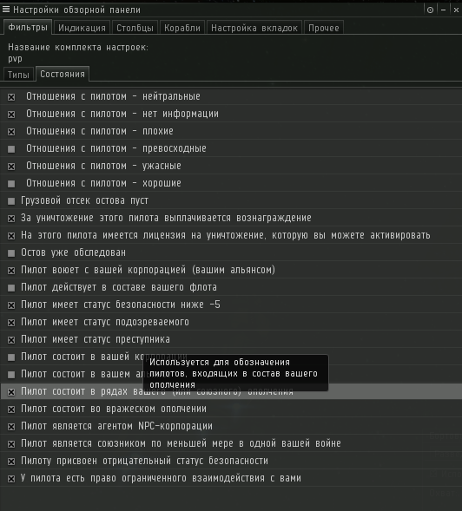The height and width of the screenshot is (511, 462).
Task: Uncheck 'Пилот состоит во вражеском ополчении'
Action: pos(11,409)
